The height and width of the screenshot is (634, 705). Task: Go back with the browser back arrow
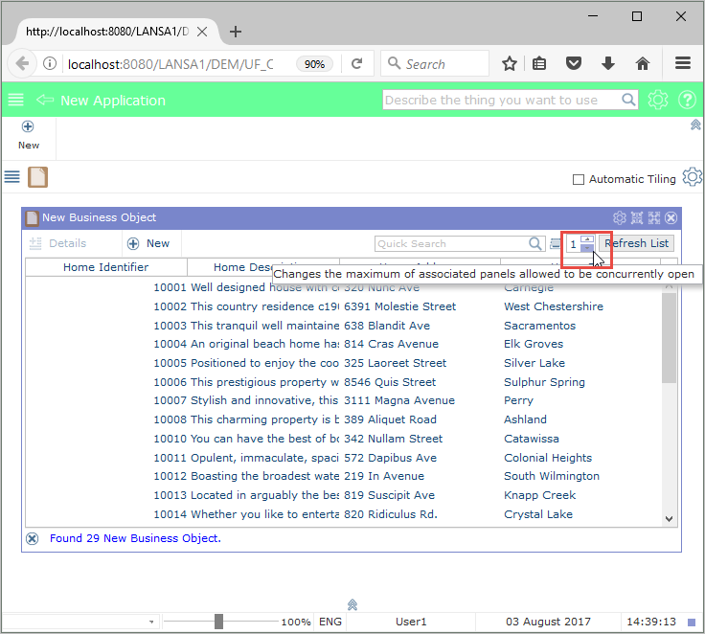[22, 63]
